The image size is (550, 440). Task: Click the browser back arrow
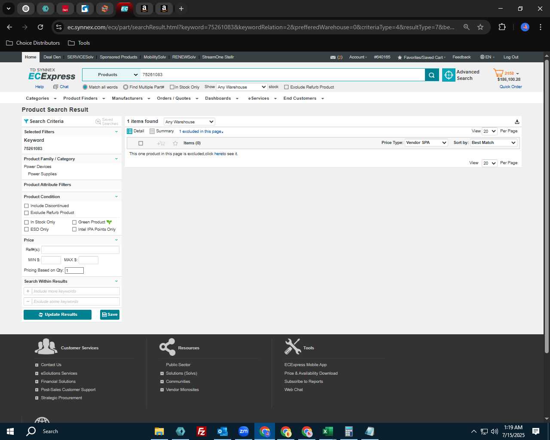click(x=9, y=27)
